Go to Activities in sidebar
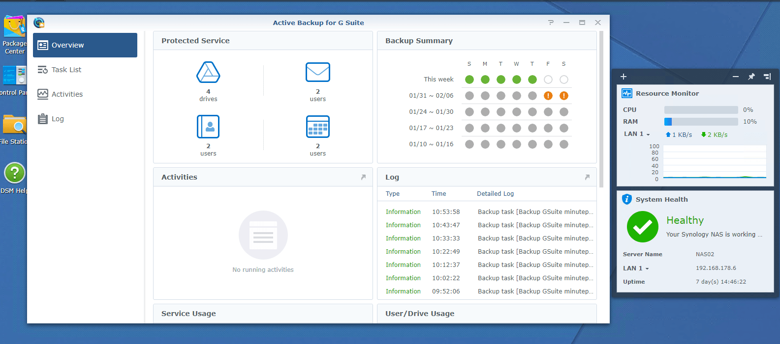 (85, 94)
